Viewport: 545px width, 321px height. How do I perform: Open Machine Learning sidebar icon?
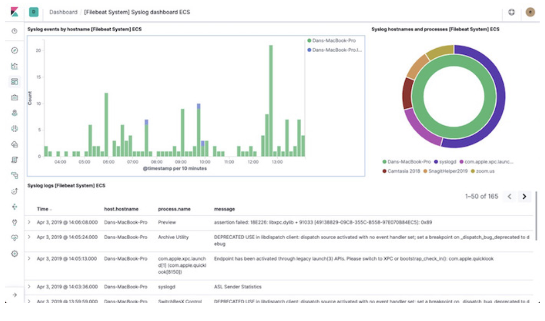[15, 129]
